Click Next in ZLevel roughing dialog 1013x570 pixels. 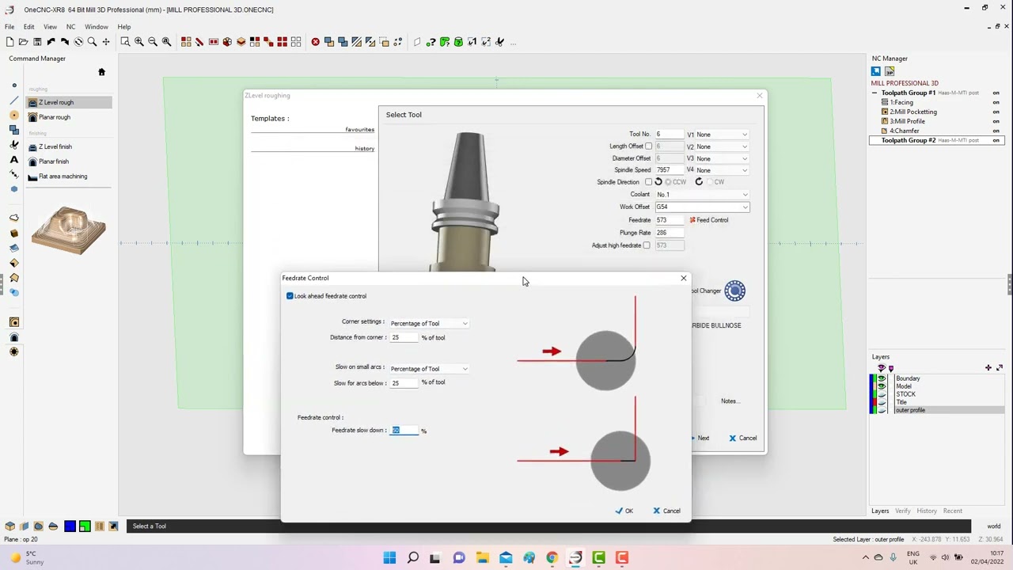coord(700,438)
